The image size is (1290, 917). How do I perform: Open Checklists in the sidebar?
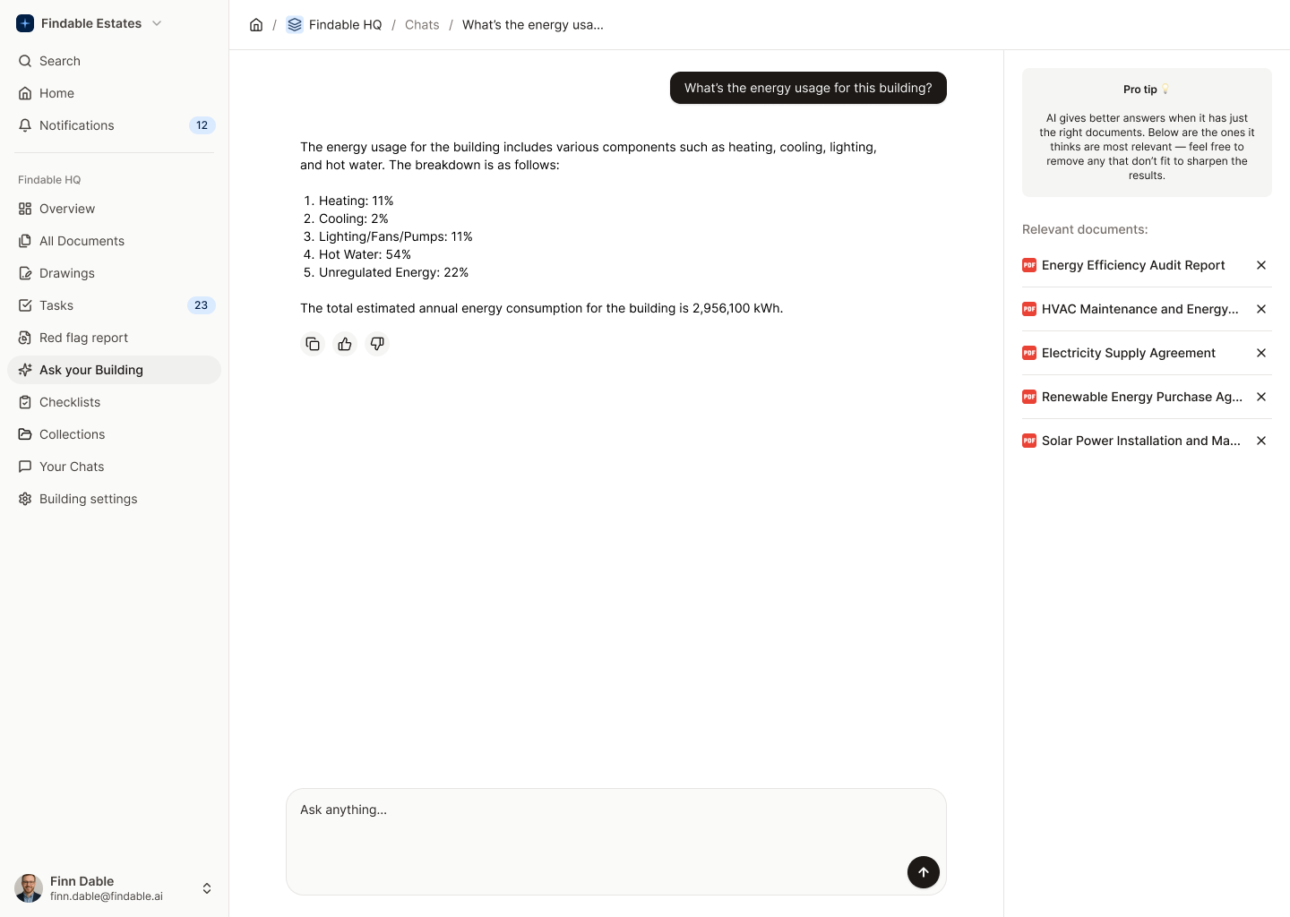click(114, 402)
